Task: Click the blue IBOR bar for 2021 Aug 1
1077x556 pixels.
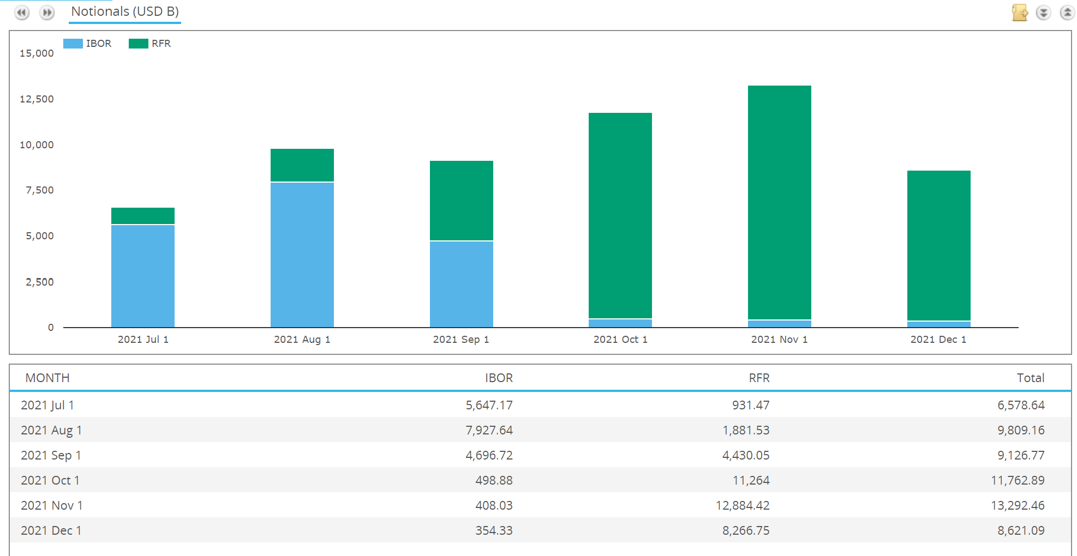Action: pos(302,255)
